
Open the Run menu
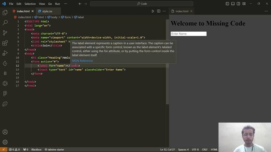point(58,4)
